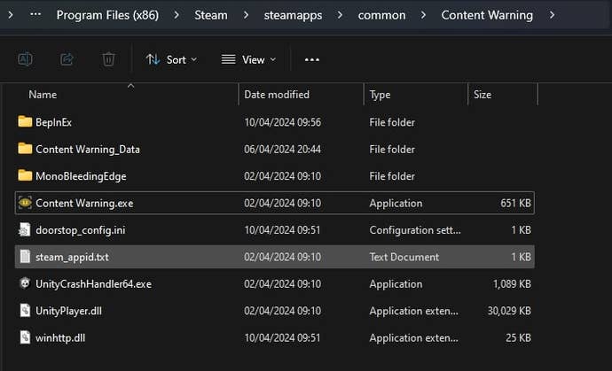612x371 pixels.
Task: Go to the Steam breadcrumb folder
Action: coord(211,15)
